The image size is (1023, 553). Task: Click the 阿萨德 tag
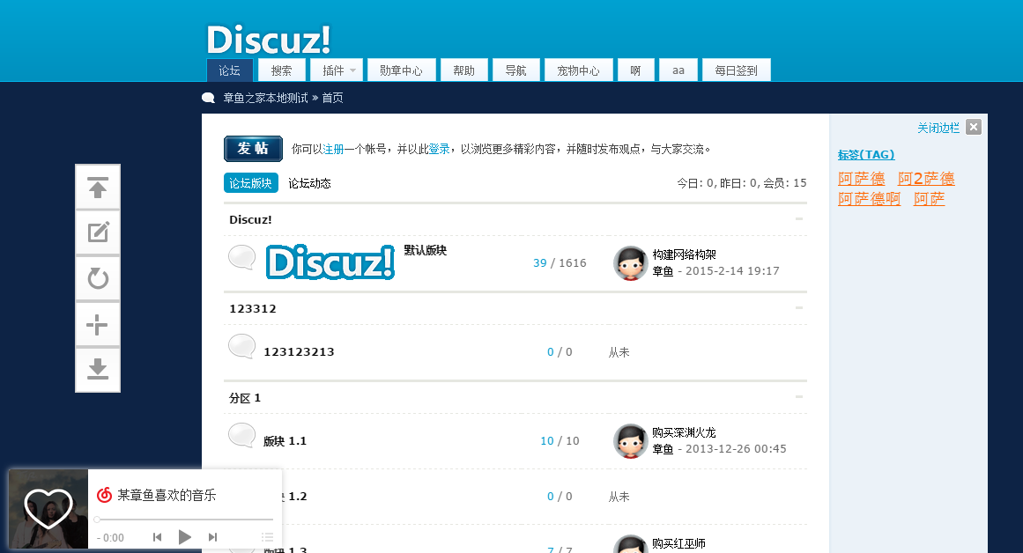(x=861, y=178)
